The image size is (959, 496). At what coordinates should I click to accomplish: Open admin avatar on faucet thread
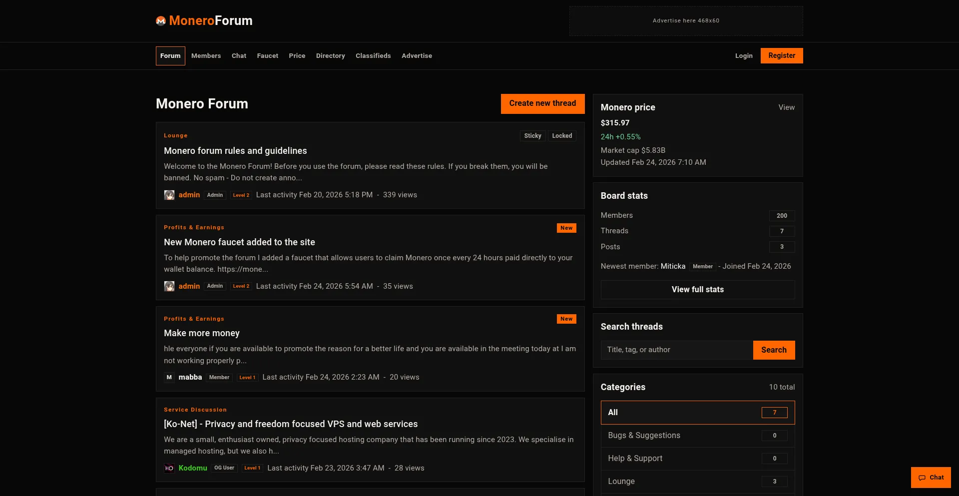click(169, 286)
